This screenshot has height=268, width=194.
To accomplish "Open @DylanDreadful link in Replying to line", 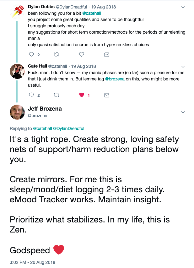I will [x=69, y=129].
